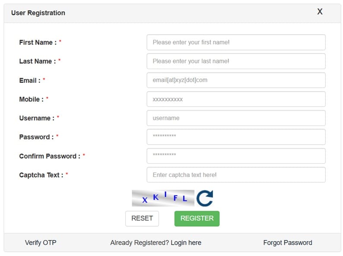Follow the Already Registered? Login here link

156,243
